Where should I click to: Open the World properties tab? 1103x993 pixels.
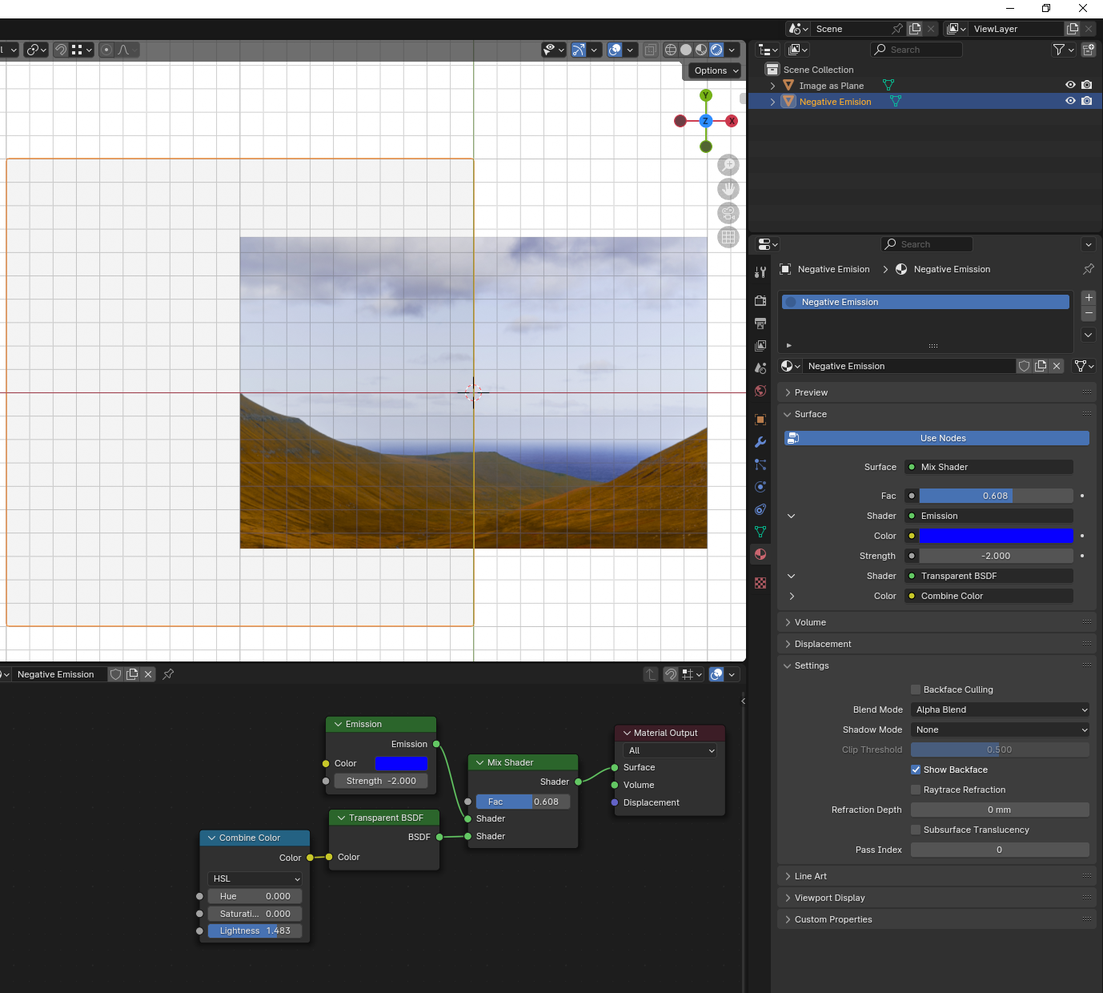[760, 391]
